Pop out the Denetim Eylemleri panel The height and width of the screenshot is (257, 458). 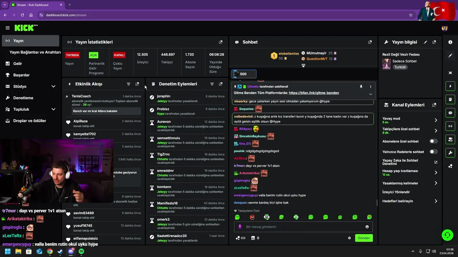coord(220,84)
